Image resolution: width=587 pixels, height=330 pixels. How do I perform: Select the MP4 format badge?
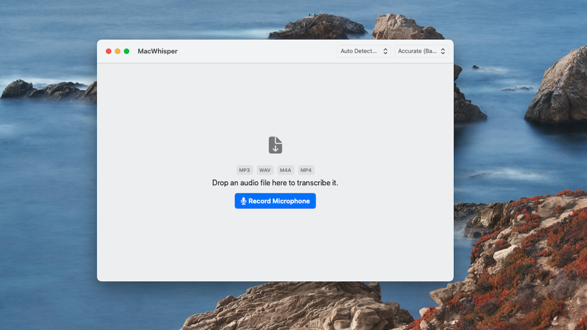[306, 170]
